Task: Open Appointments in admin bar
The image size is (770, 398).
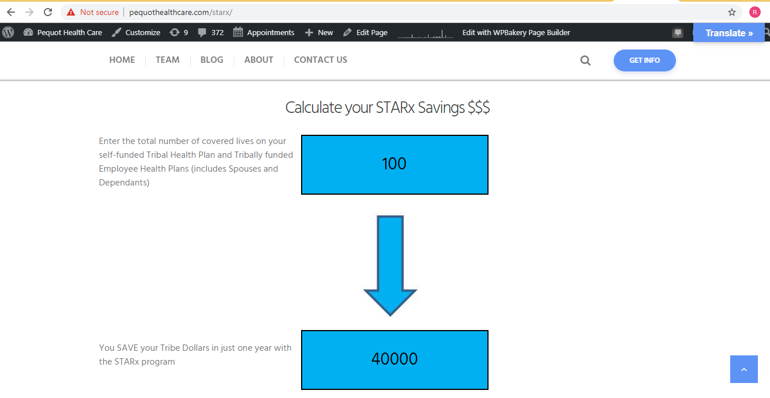Action: [264, 32]
